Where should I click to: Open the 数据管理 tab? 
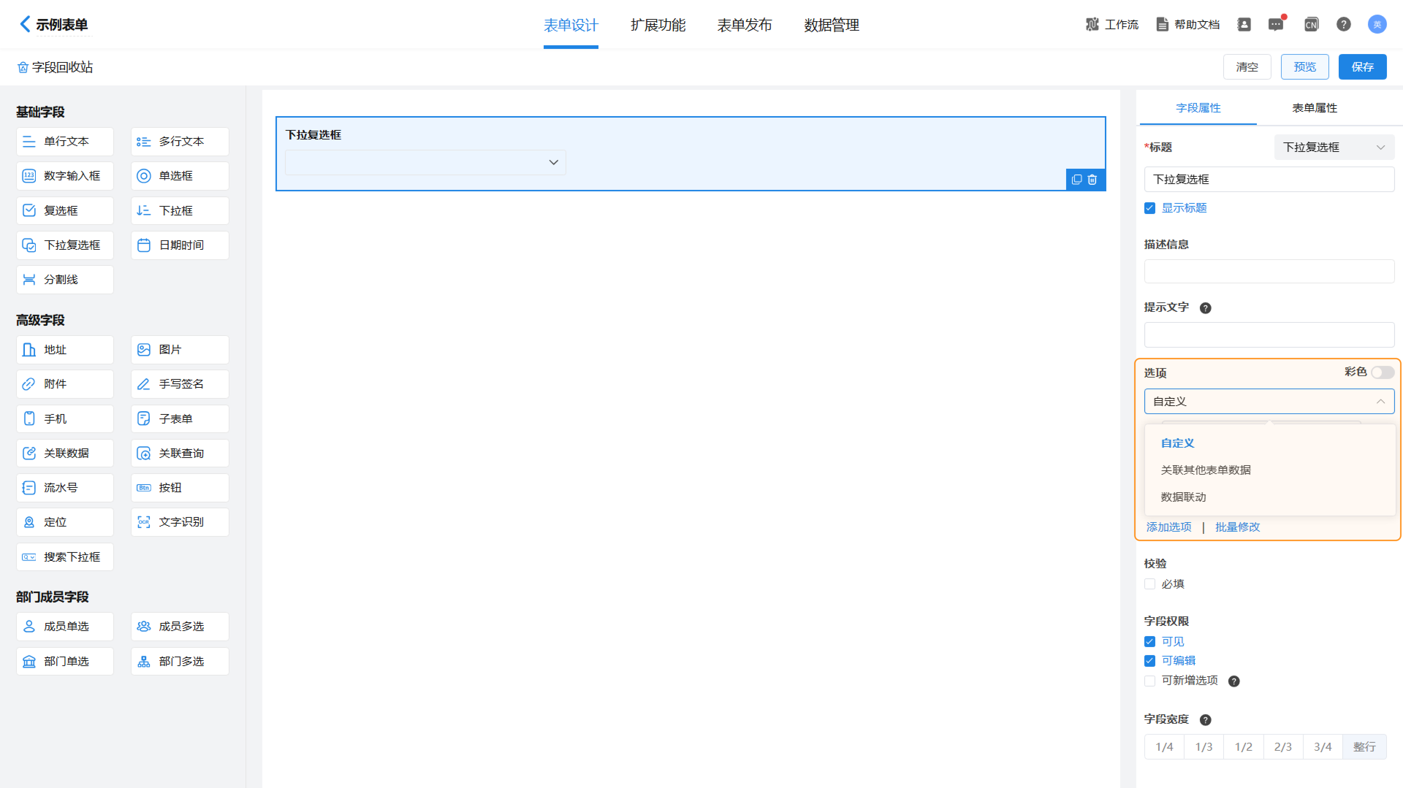coord(831,25)
